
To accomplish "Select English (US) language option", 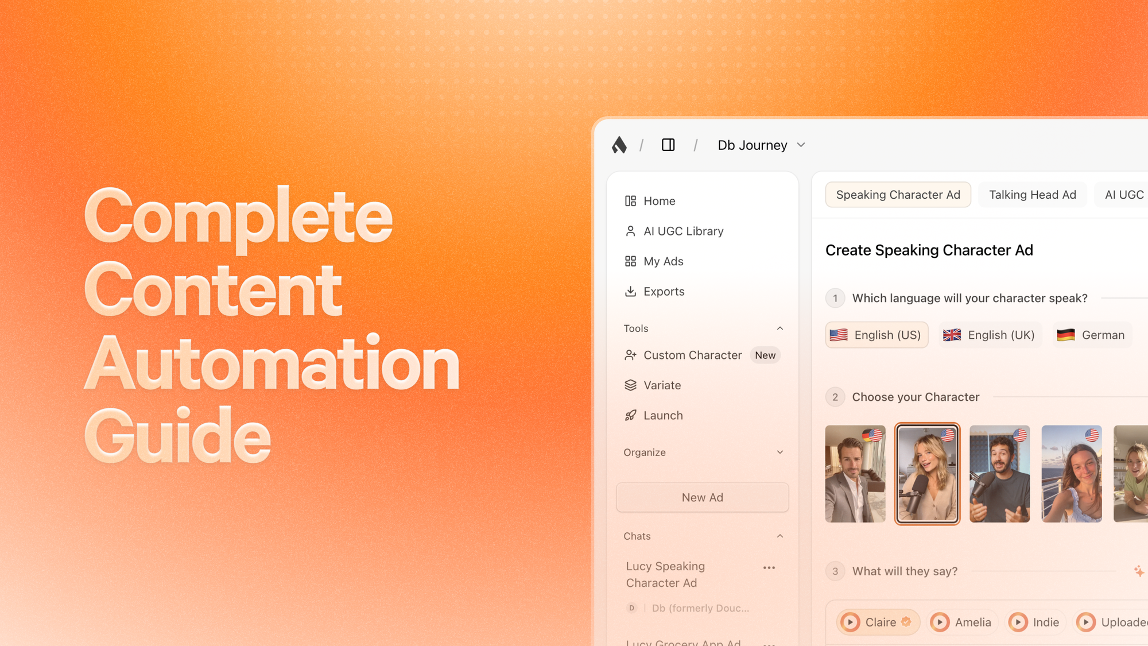I will [x=876, y=335].
